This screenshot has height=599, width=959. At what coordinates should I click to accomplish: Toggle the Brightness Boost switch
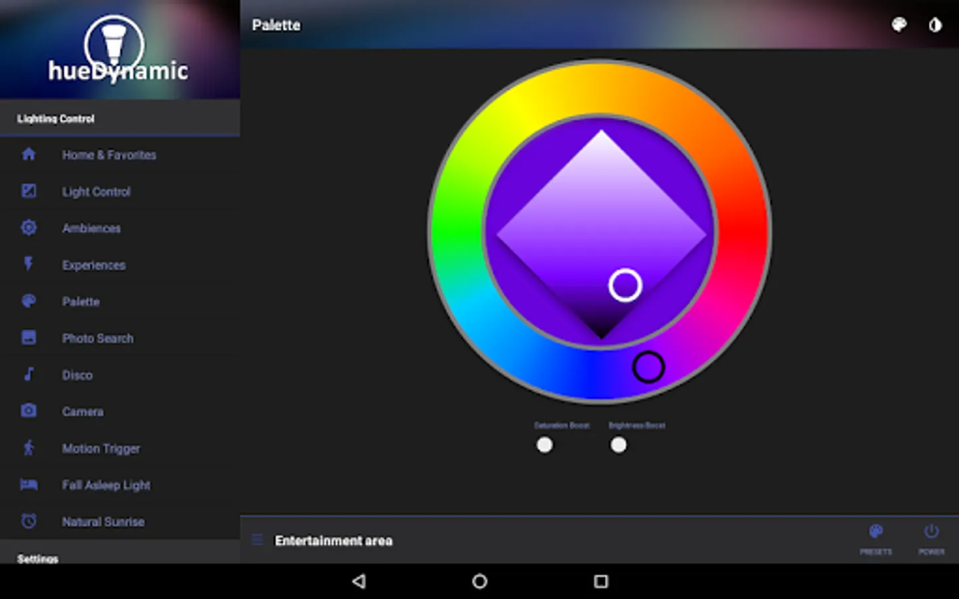click(x=619, y=445)
